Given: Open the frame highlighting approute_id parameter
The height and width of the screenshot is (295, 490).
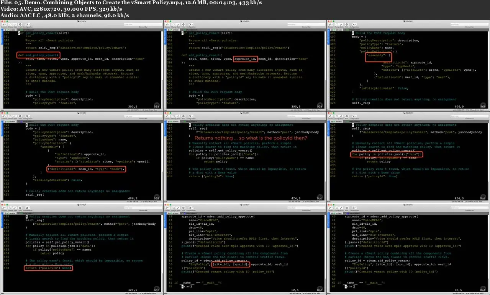Looking at the screenshot, I should coord(245,65).
